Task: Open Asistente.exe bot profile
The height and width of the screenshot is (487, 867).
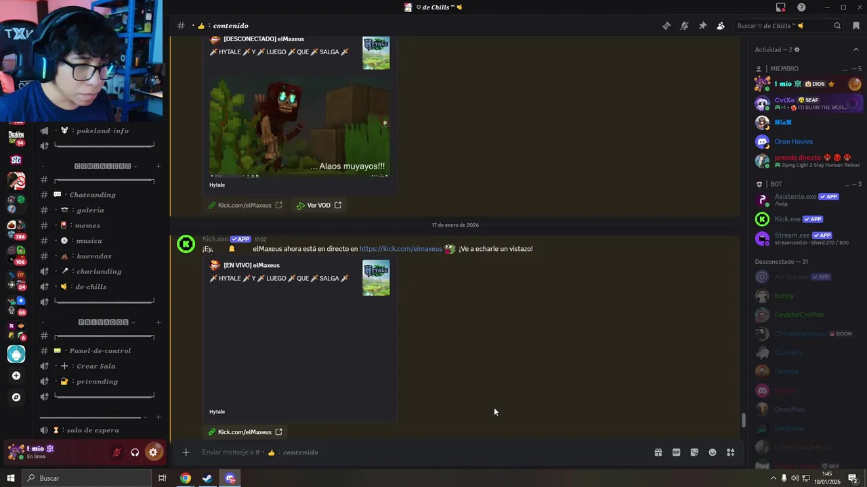Action: click(x=807, y=200)
